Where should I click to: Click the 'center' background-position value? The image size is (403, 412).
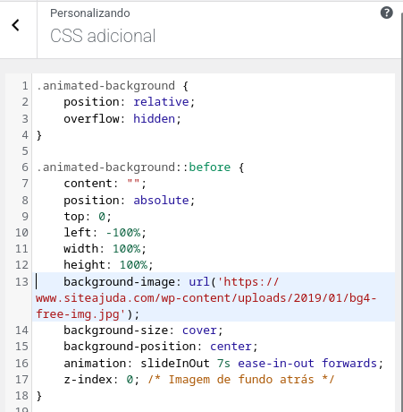231,347
